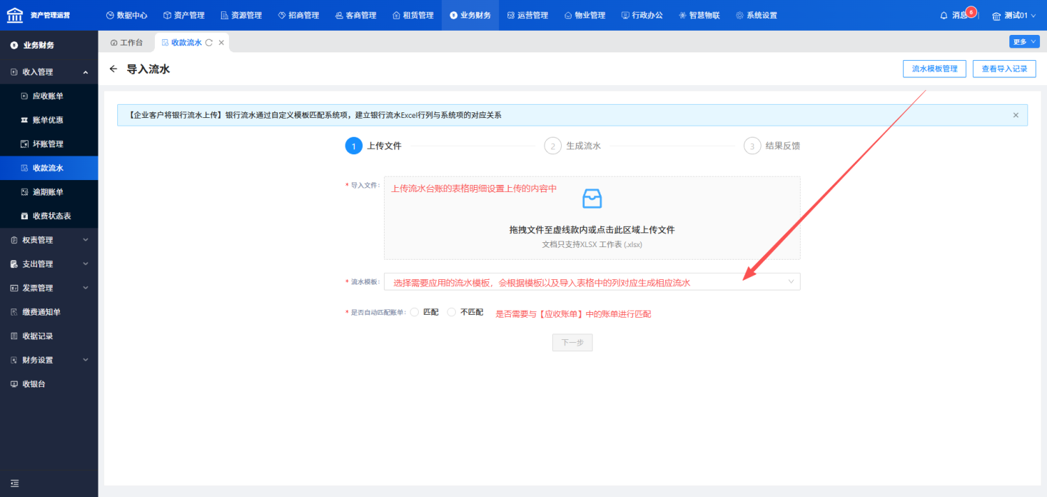Close the 收款流水 tab

coord(221,43)
